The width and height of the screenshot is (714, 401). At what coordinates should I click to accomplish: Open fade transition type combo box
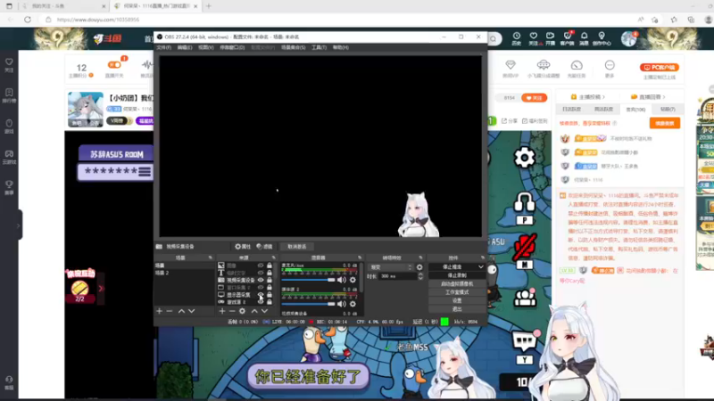point(391,267)
